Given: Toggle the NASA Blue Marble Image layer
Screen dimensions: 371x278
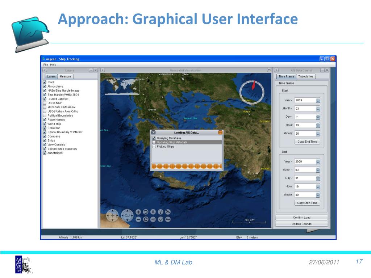Looking at the screenshot, I should tap(45, 90).
